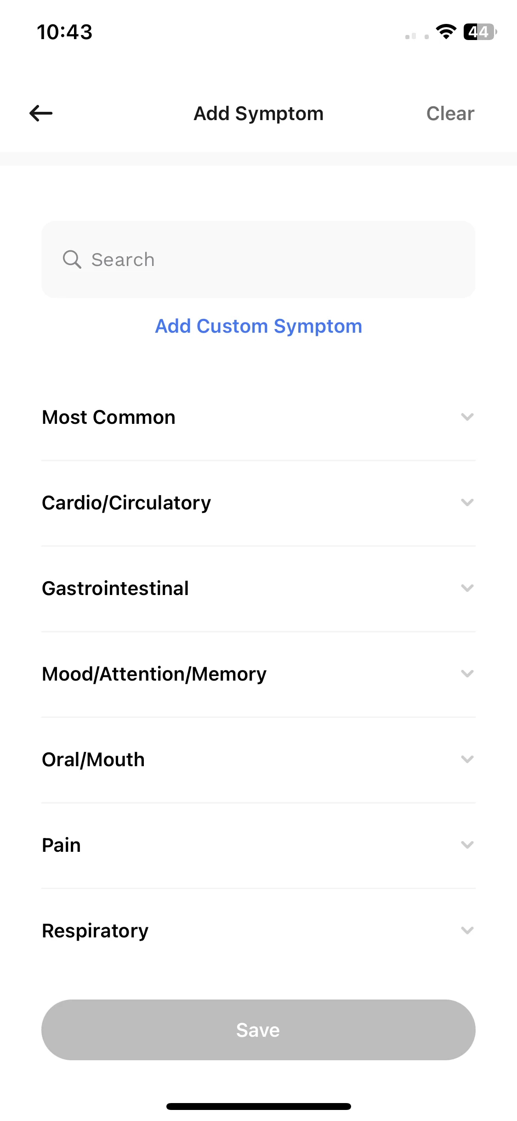Expand Respiratory chevron arrow
Viewport: 517px width, 1121px height.
coord(467,930)
